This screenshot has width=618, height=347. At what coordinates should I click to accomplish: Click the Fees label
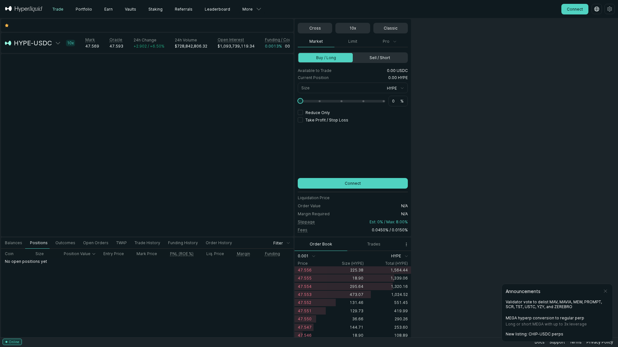coord(303,230)
